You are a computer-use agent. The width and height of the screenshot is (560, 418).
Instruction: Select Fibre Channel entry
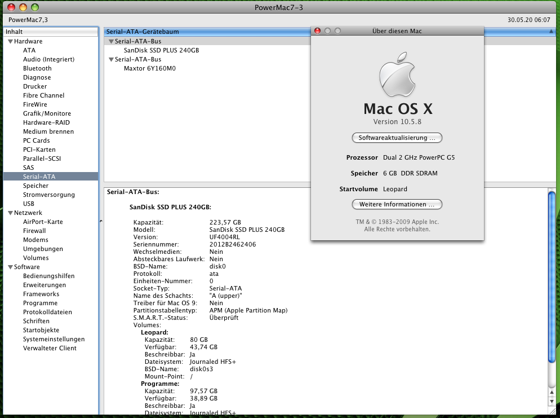pyautogui.click(x=43, y=95)
